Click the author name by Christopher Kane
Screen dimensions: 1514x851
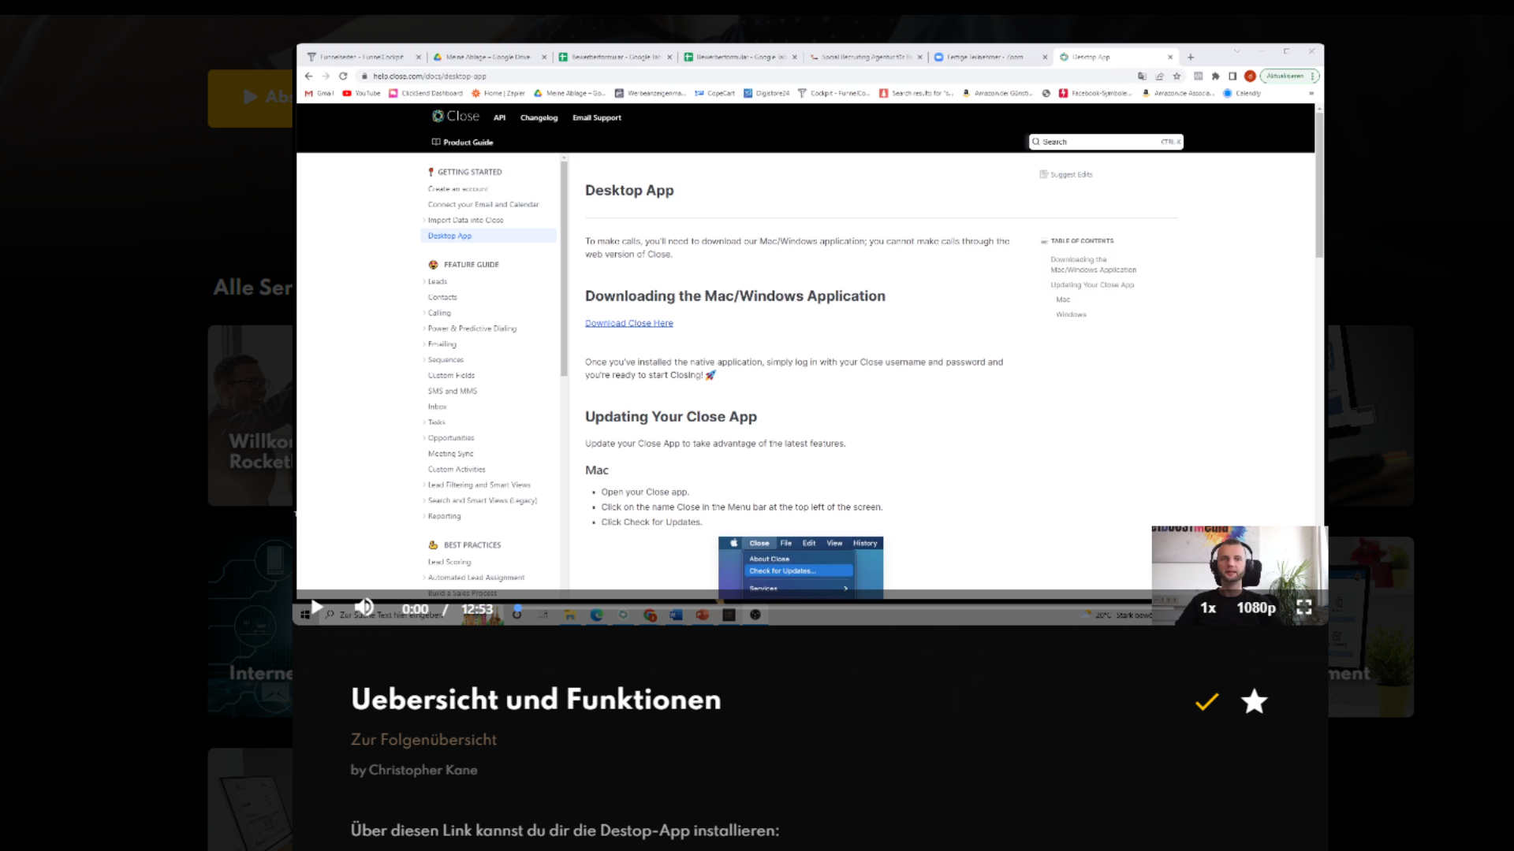[414, 770]
